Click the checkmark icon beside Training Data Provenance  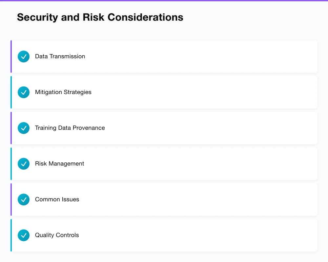[x=23, y=128]
